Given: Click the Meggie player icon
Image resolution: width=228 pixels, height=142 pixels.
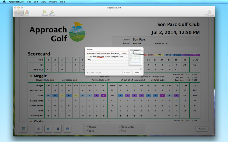Looking at the screenshot, I should 31,76.
